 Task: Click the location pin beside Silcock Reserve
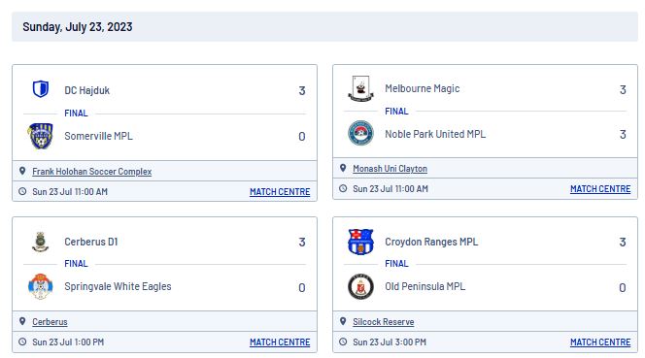(343, 321)
